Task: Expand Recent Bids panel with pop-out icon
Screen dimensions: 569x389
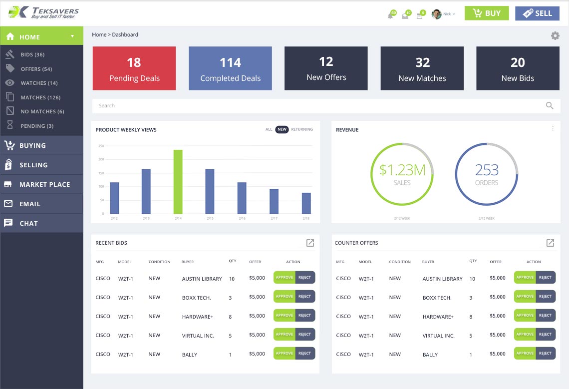Action: (x=310, y=243)
